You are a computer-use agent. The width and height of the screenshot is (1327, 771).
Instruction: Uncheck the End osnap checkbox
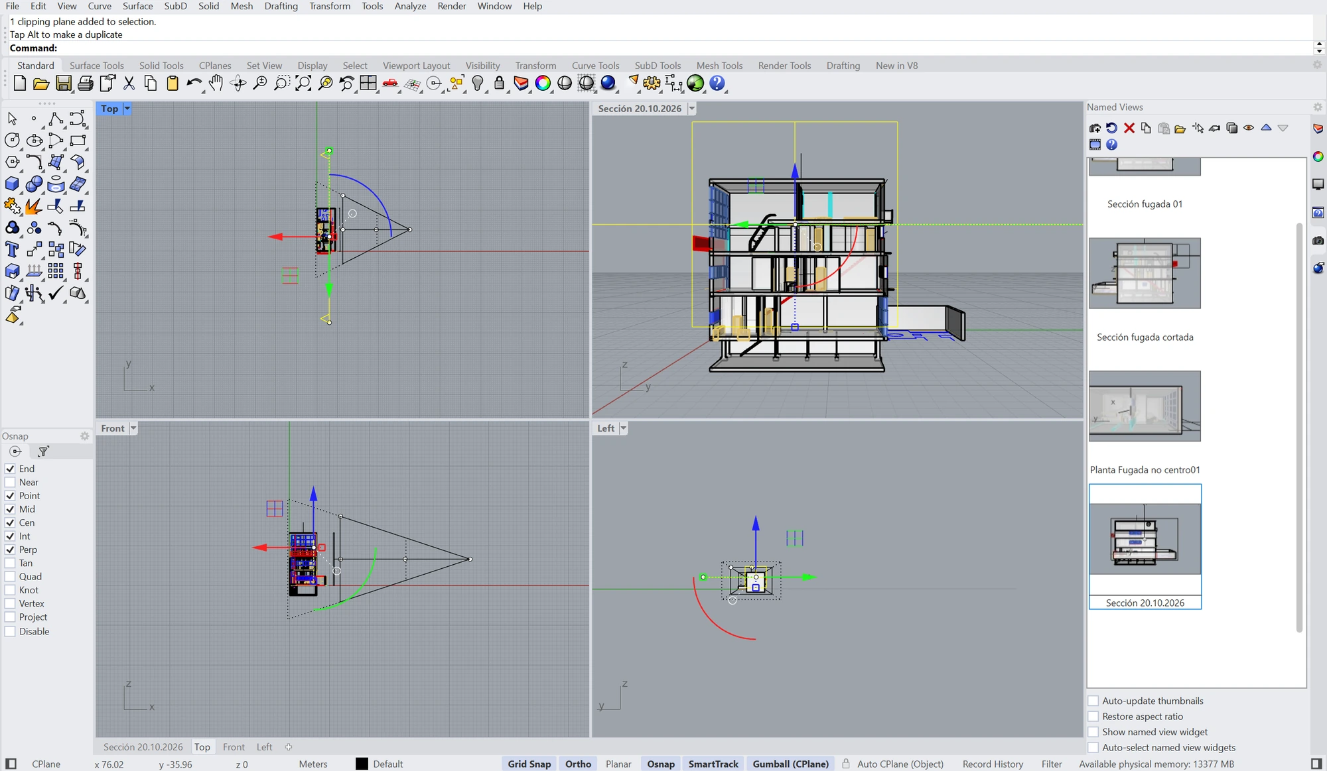(10, 469)
